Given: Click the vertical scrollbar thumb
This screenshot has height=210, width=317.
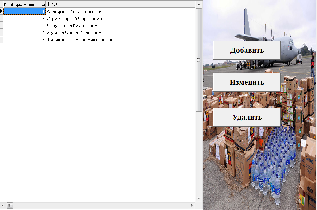Looking at the screenshot, I should (x=199, y=60).
